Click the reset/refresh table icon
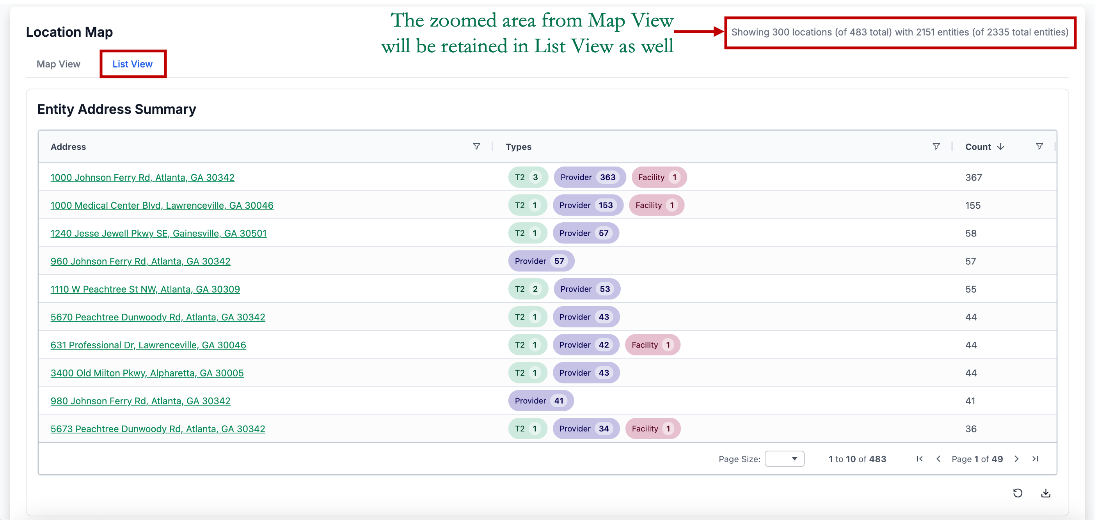Image resolution: width=1096 pixels, height=520 pixels. [1018, 493]
